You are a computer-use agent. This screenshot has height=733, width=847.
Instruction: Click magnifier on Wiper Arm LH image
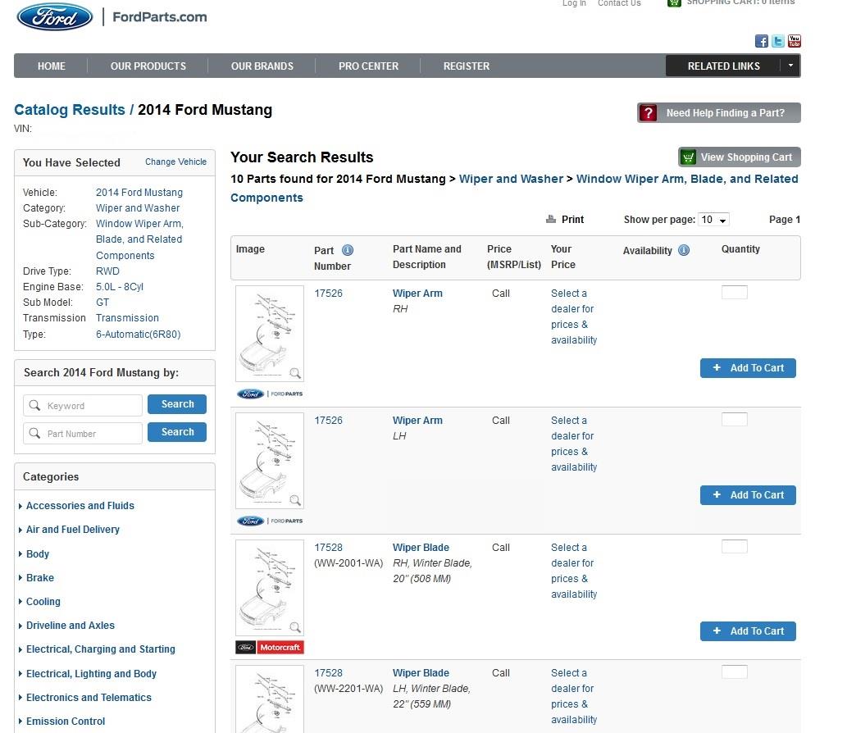coord(295,499)
